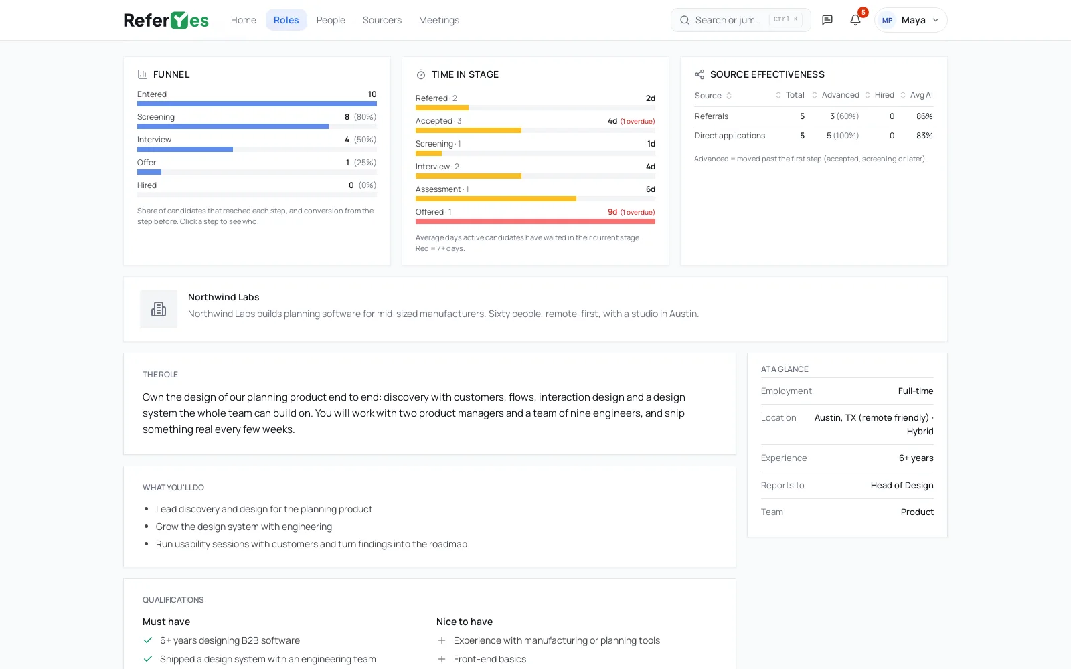Click the checkmark beside 6+ years designing B2B software
The width and height of the screenshot is (1071, 669).
pyautogui.click(x=148, y=640)
